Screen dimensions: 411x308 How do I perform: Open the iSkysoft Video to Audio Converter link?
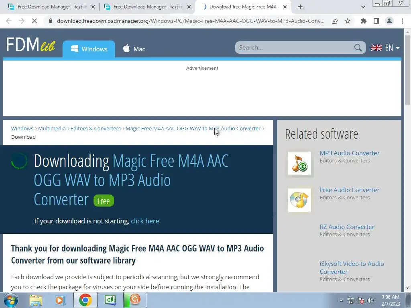[352, 267]
